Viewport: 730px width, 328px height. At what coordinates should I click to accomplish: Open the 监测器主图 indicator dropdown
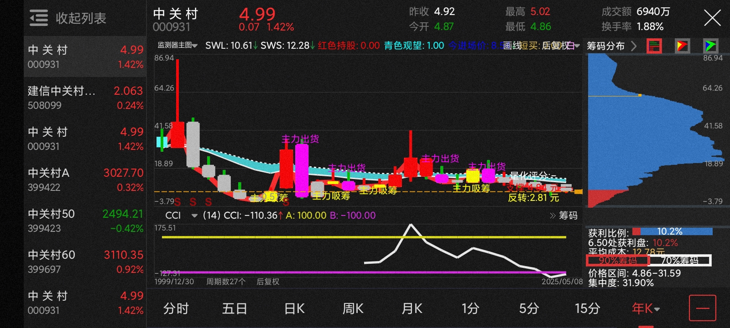pyautogui.click(x=177, y=46)
